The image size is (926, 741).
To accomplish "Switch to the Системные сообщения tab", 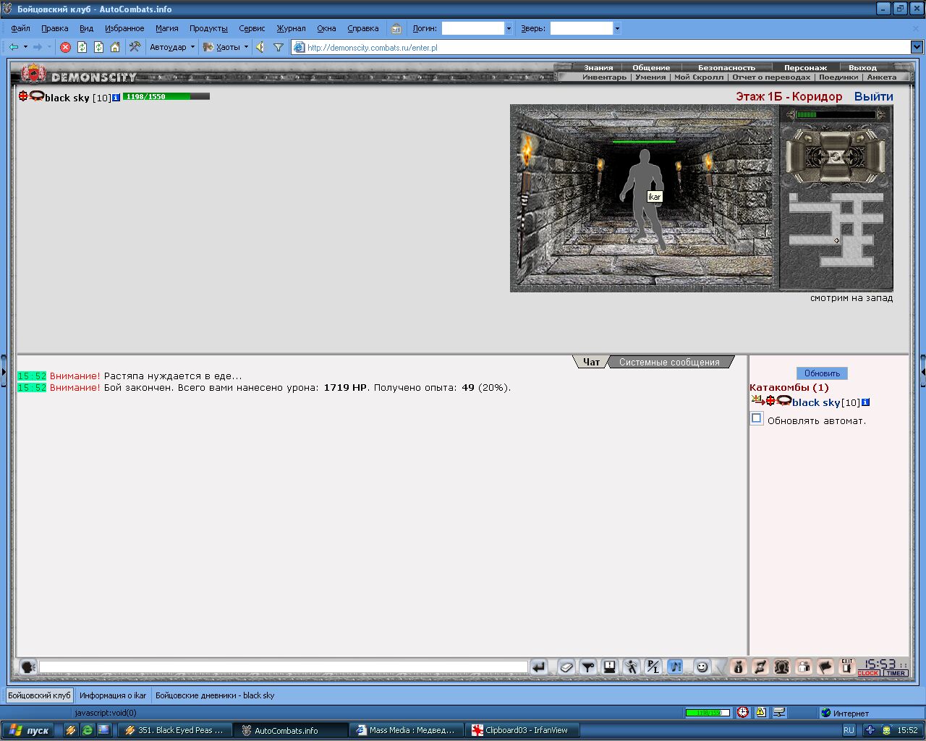I will (669, 362).
